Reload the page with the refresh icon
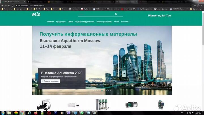 click(9, 6)
